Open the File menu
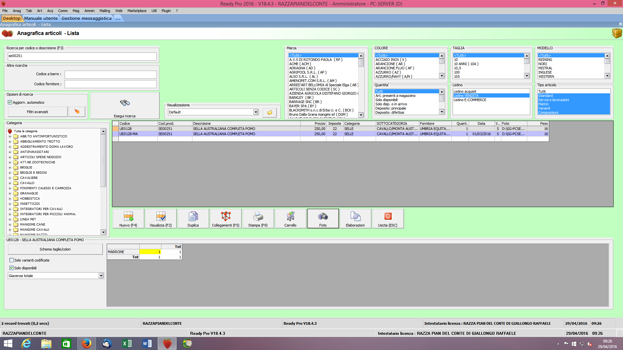 pos(5,11)
